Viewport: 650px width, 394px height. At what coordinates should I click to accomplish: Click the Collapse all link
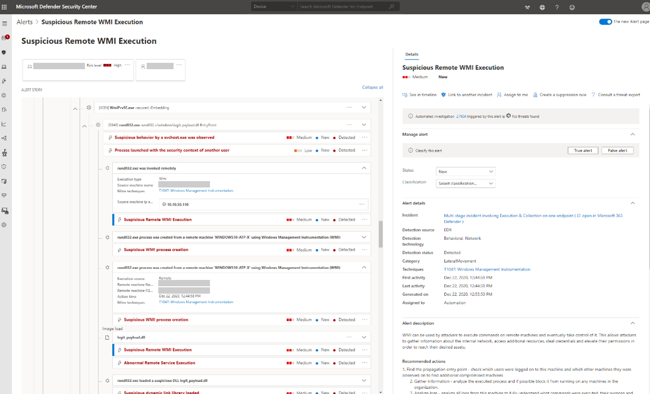click(372, 87)
